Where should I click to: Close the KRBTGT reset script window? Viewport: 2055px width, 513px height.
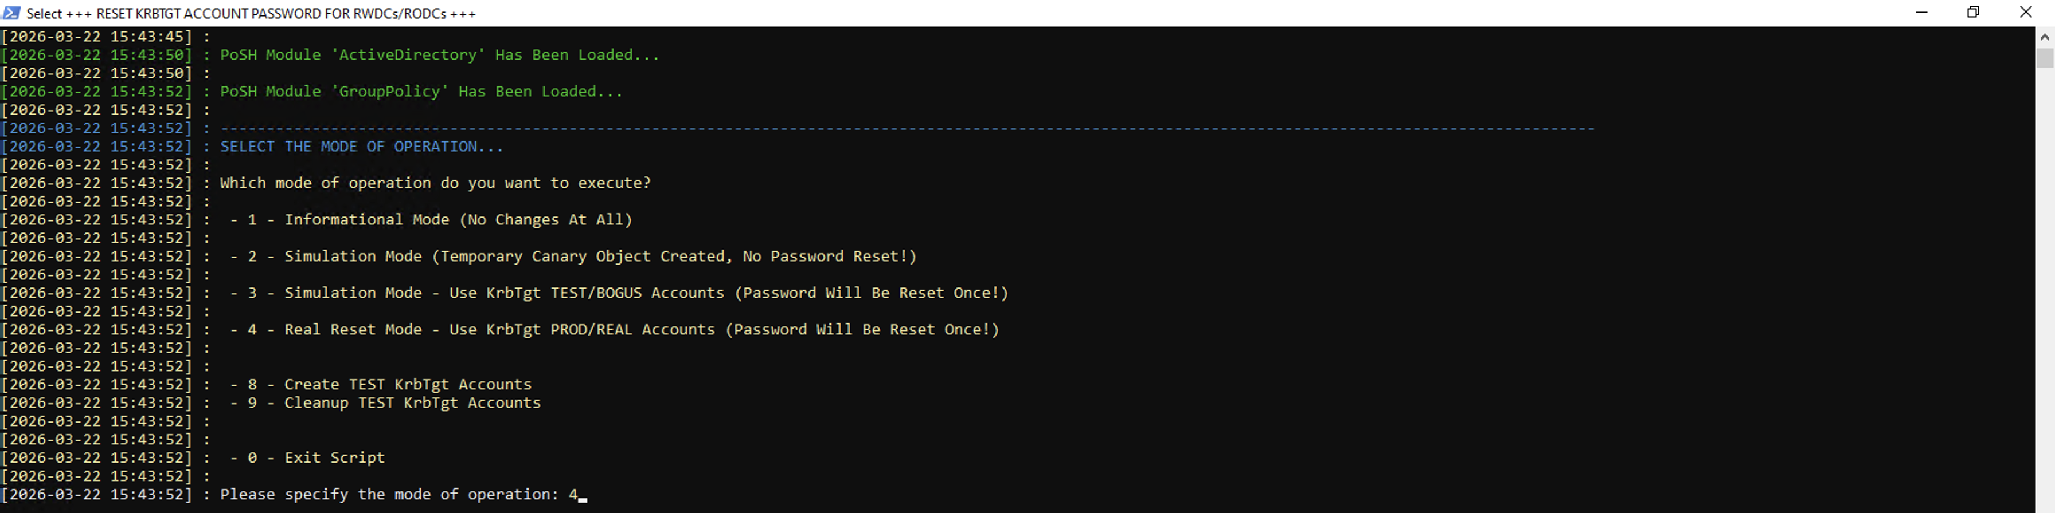tap(2026, 13)
